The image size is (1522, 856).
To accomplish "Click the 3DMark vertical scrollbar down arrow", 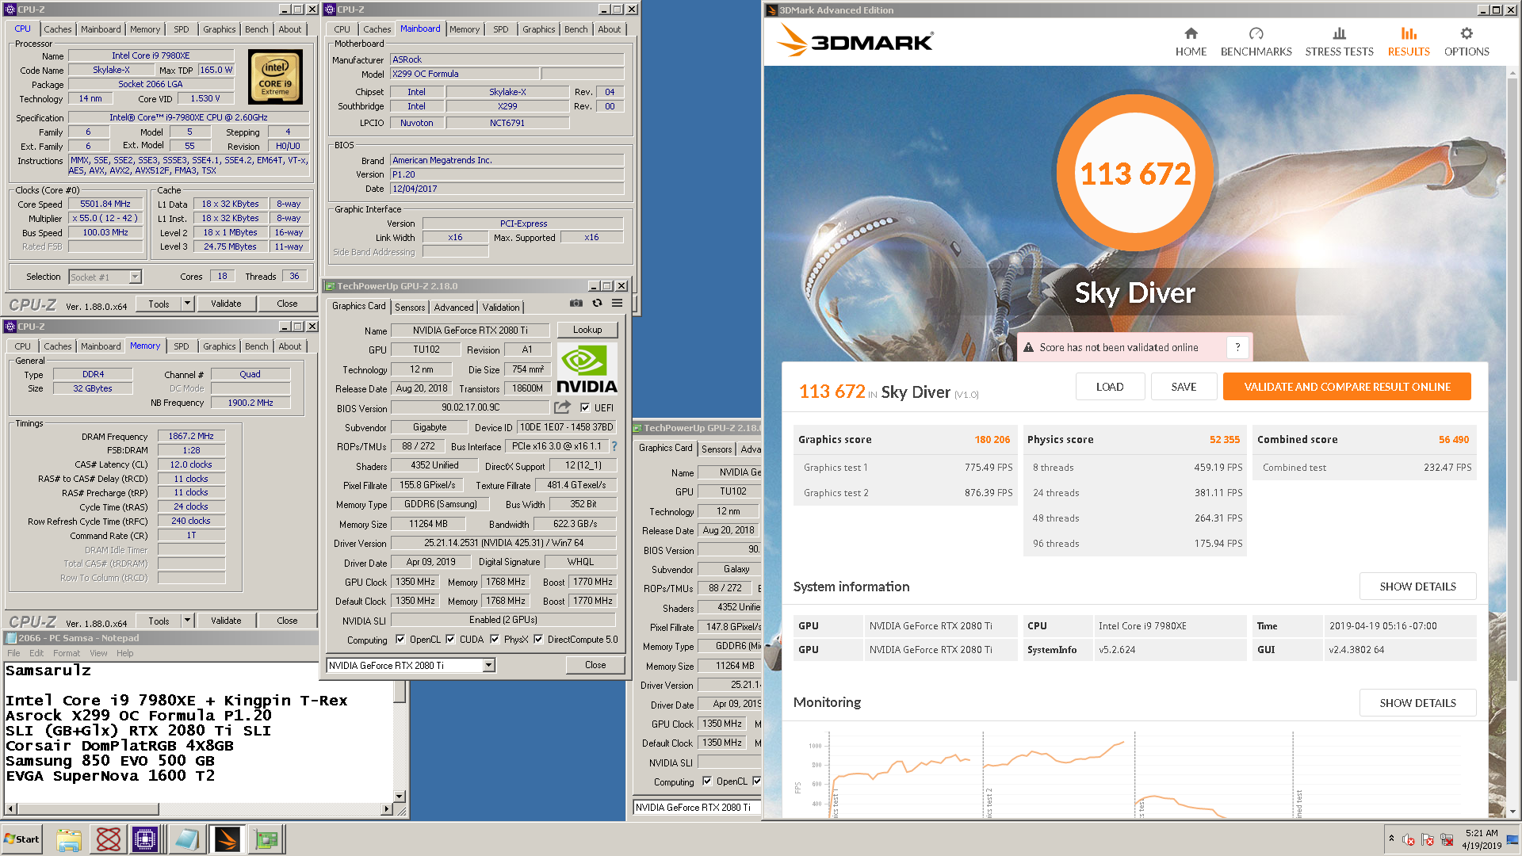I will pyautogui.click(x=1512, y=812).
